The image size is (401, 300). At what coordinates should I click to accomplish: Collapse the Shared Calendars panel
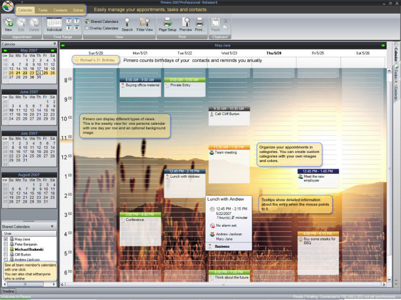(52, 226)
